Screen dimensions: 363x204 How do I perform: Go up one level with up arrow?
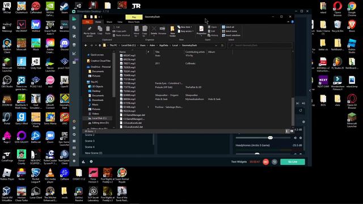(x=100, y=45)
